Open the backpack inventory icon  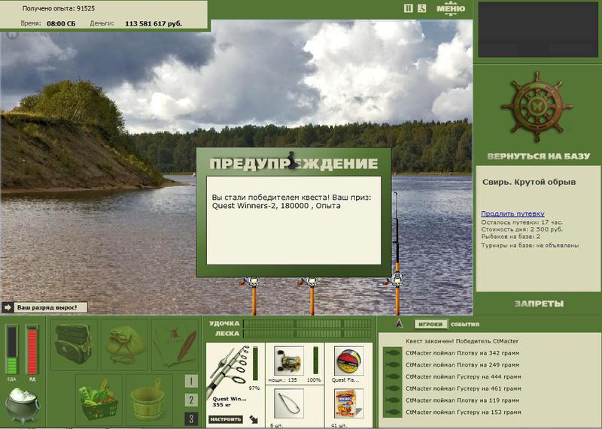point(74,344)
